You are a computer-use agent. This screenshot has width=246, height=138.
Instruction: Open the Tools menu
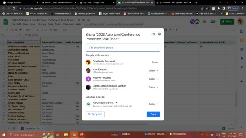[58, 24]
